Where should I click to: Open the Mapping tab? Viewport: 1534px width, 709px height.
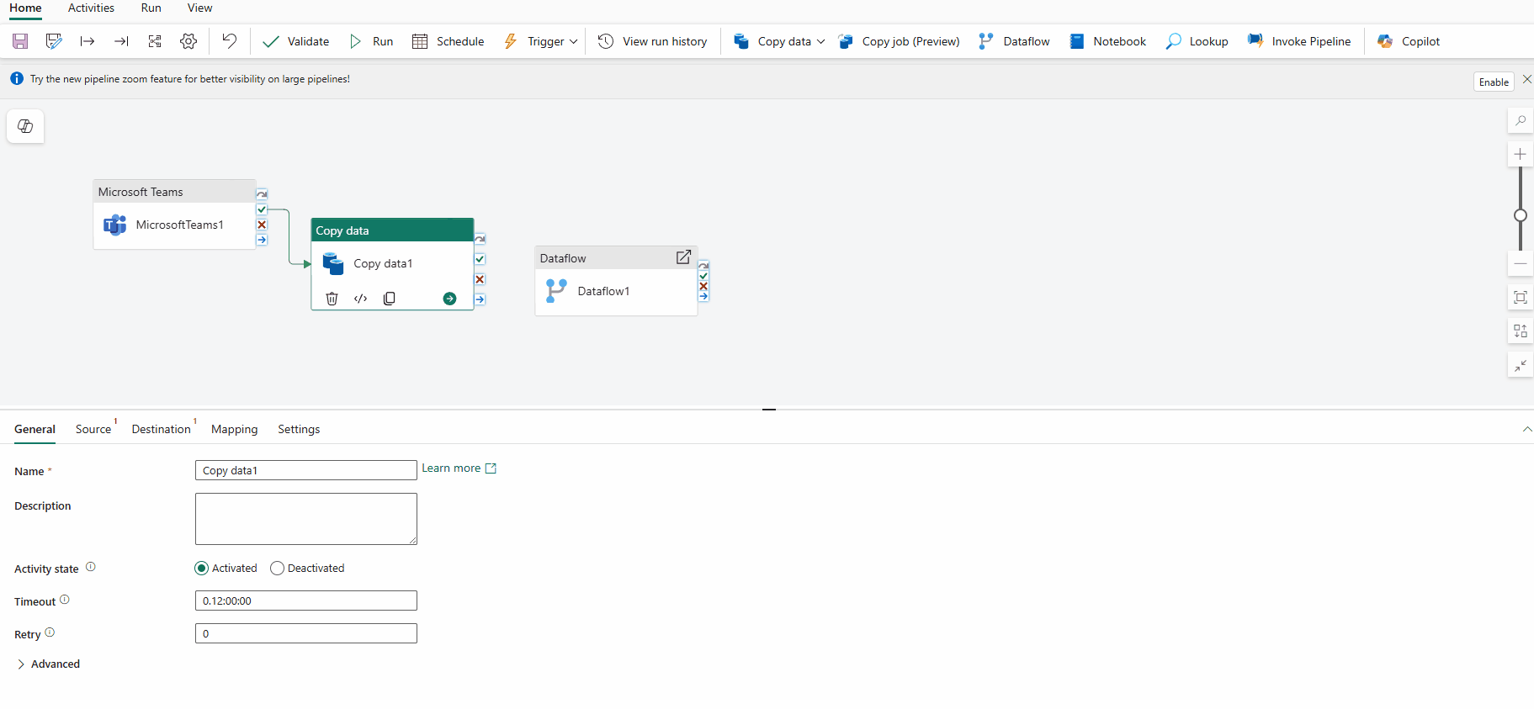click(234, 429)
